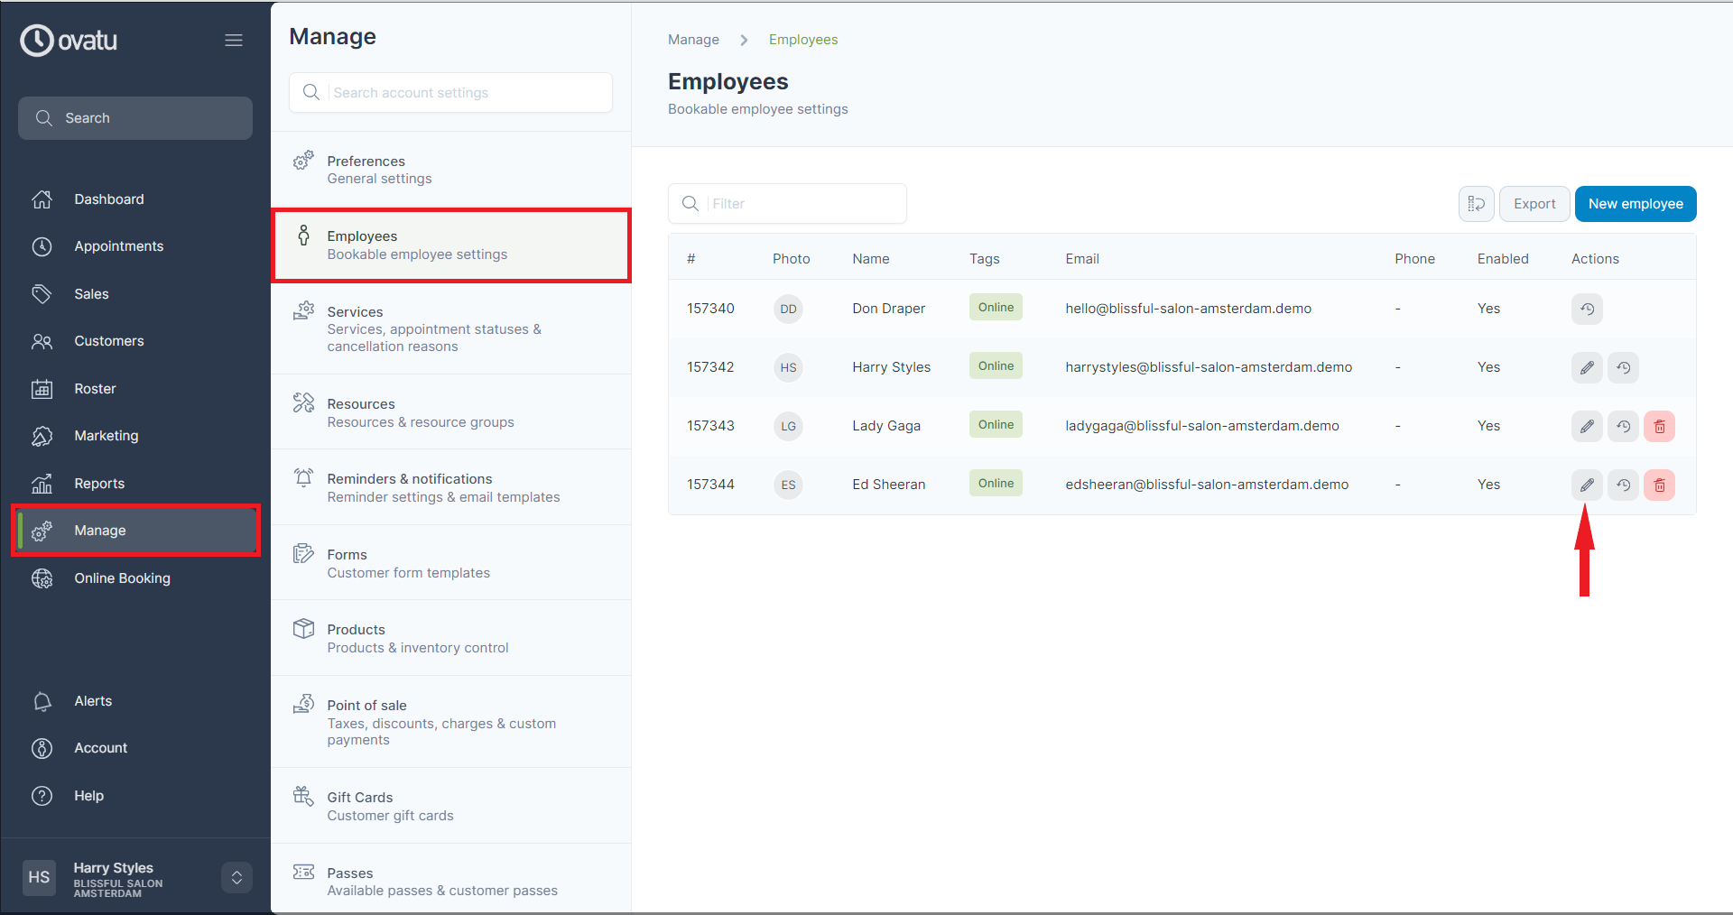
Task: Click the Tags column header
Action: click(x=984, y=259)
